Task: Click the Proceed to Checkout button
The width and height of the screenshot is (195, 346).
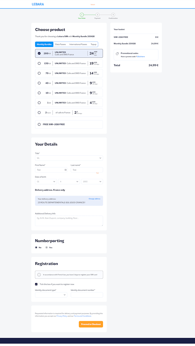Action: [91, 324]
